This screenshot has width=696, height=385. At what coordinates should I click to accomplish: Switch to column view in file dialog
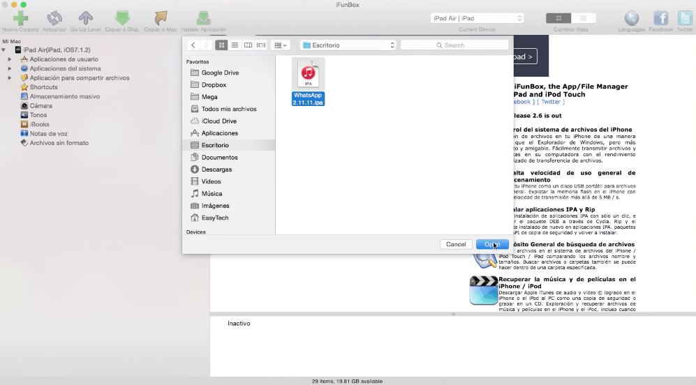coord(248,45)
